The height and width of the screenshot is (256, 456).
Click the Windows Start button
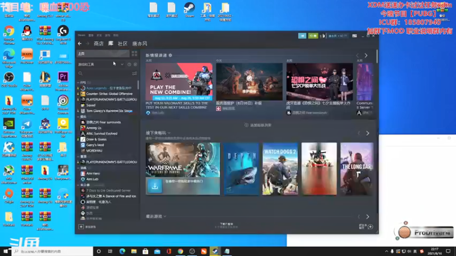6,251
